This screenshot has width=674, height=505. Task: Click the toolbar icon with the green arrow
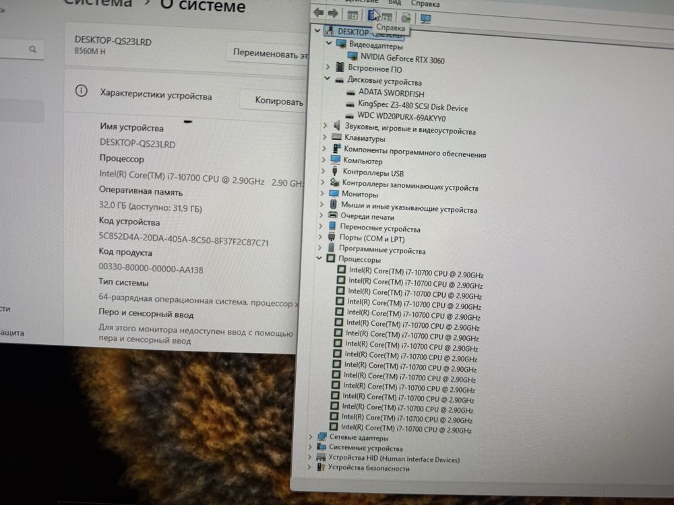point(405,18)
